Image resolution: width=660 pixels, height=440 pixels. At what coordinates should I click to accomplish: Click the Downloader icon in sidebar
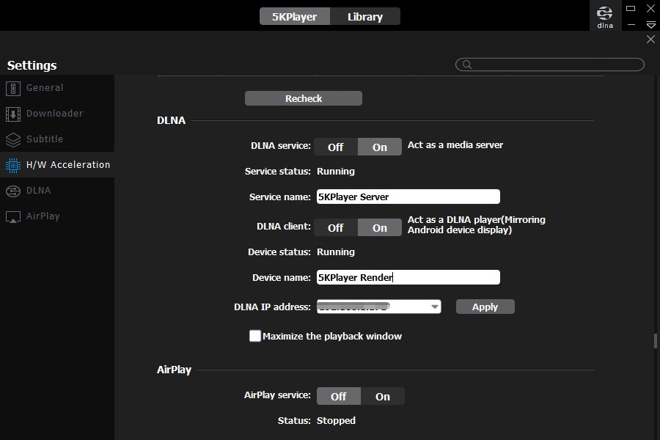click(12, 114)
